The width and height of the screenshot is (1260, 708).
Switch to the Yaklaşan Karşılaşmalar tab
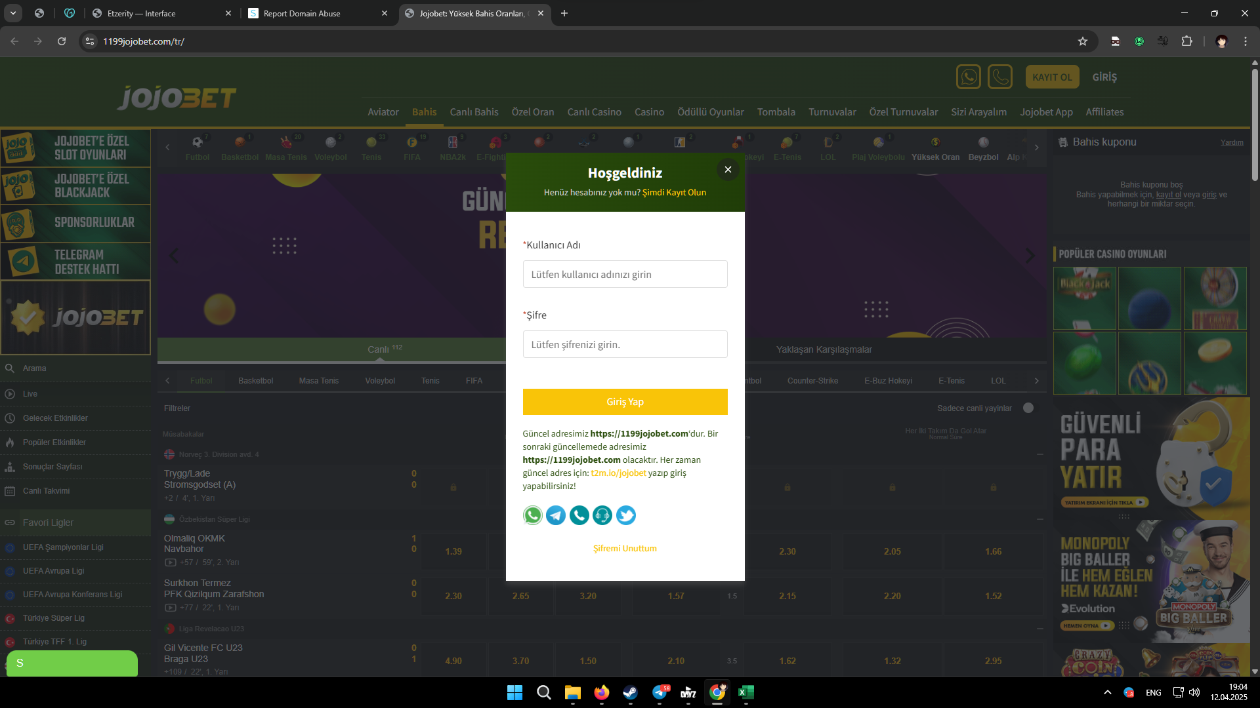pos(824,349)
